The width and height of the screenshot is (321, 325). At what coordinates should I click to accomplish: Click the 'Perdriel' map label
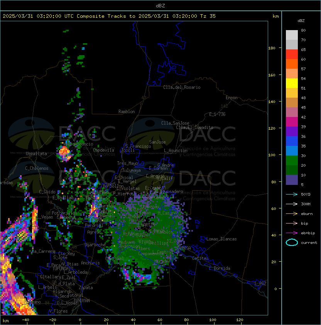(94, 225)
